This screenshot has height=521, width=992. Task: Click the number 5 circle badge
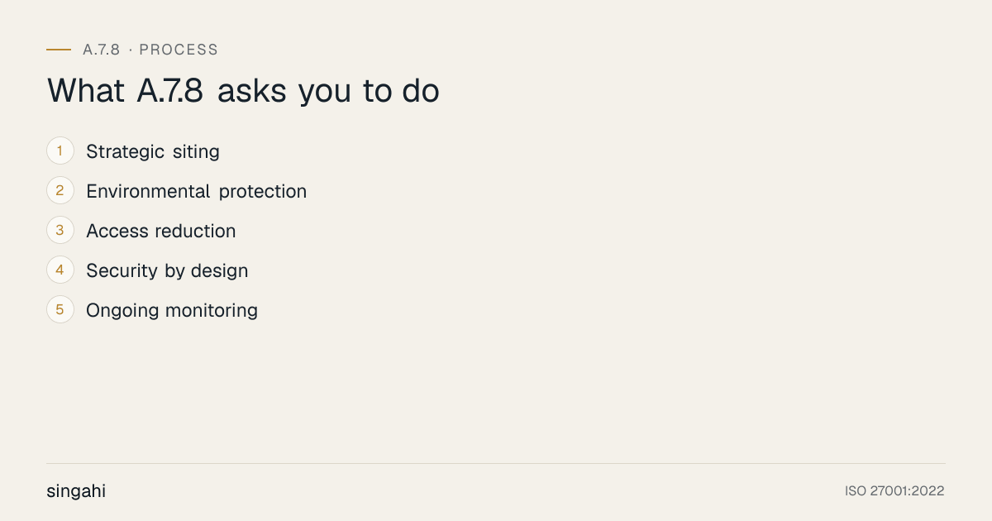[x=60, y=310]
